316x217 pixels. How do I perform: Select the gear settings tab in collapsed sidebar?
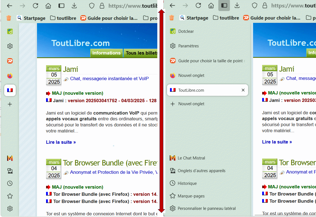pyautogui.click(x=10, y=46)
